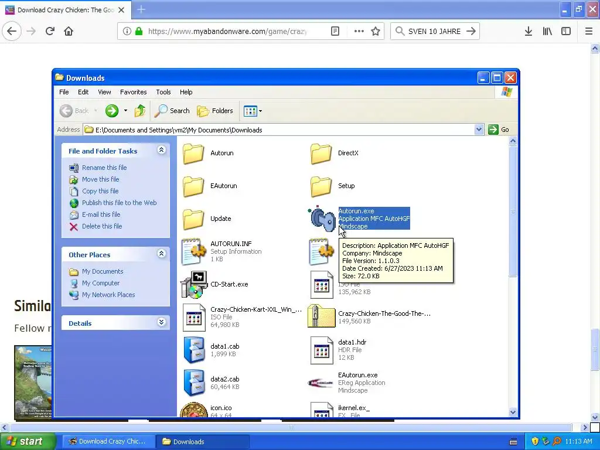Click Delete this file
600x450 pixels.
[x=102, y=226]
